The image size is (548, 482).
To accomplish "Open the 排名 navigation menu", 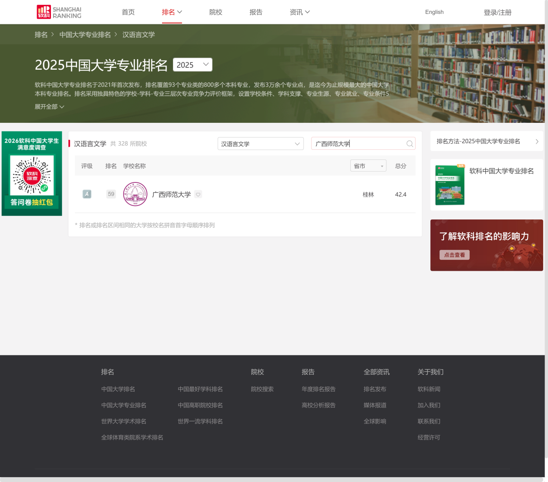I will (x=172, y=12).
